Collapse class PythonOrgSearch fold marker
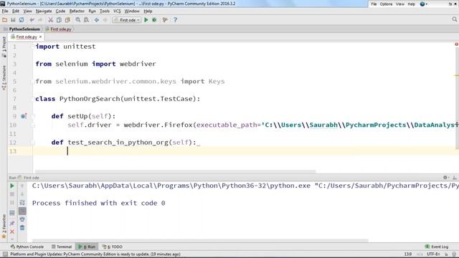459x258 pixels. [33, 99]
